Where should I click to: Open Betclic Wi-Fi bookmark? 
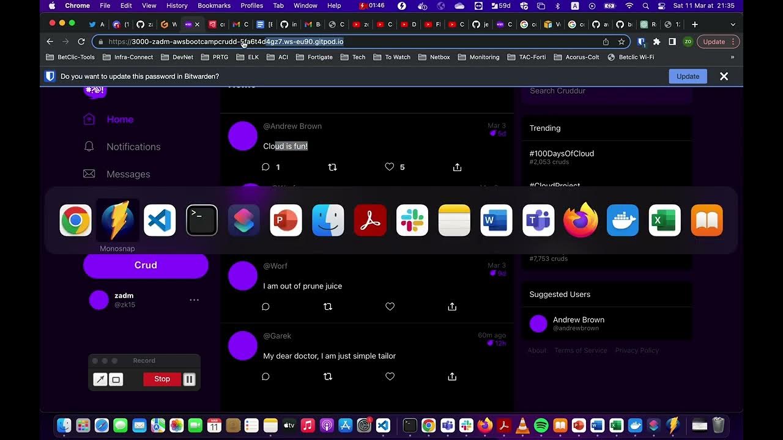(x=631, y=57)
